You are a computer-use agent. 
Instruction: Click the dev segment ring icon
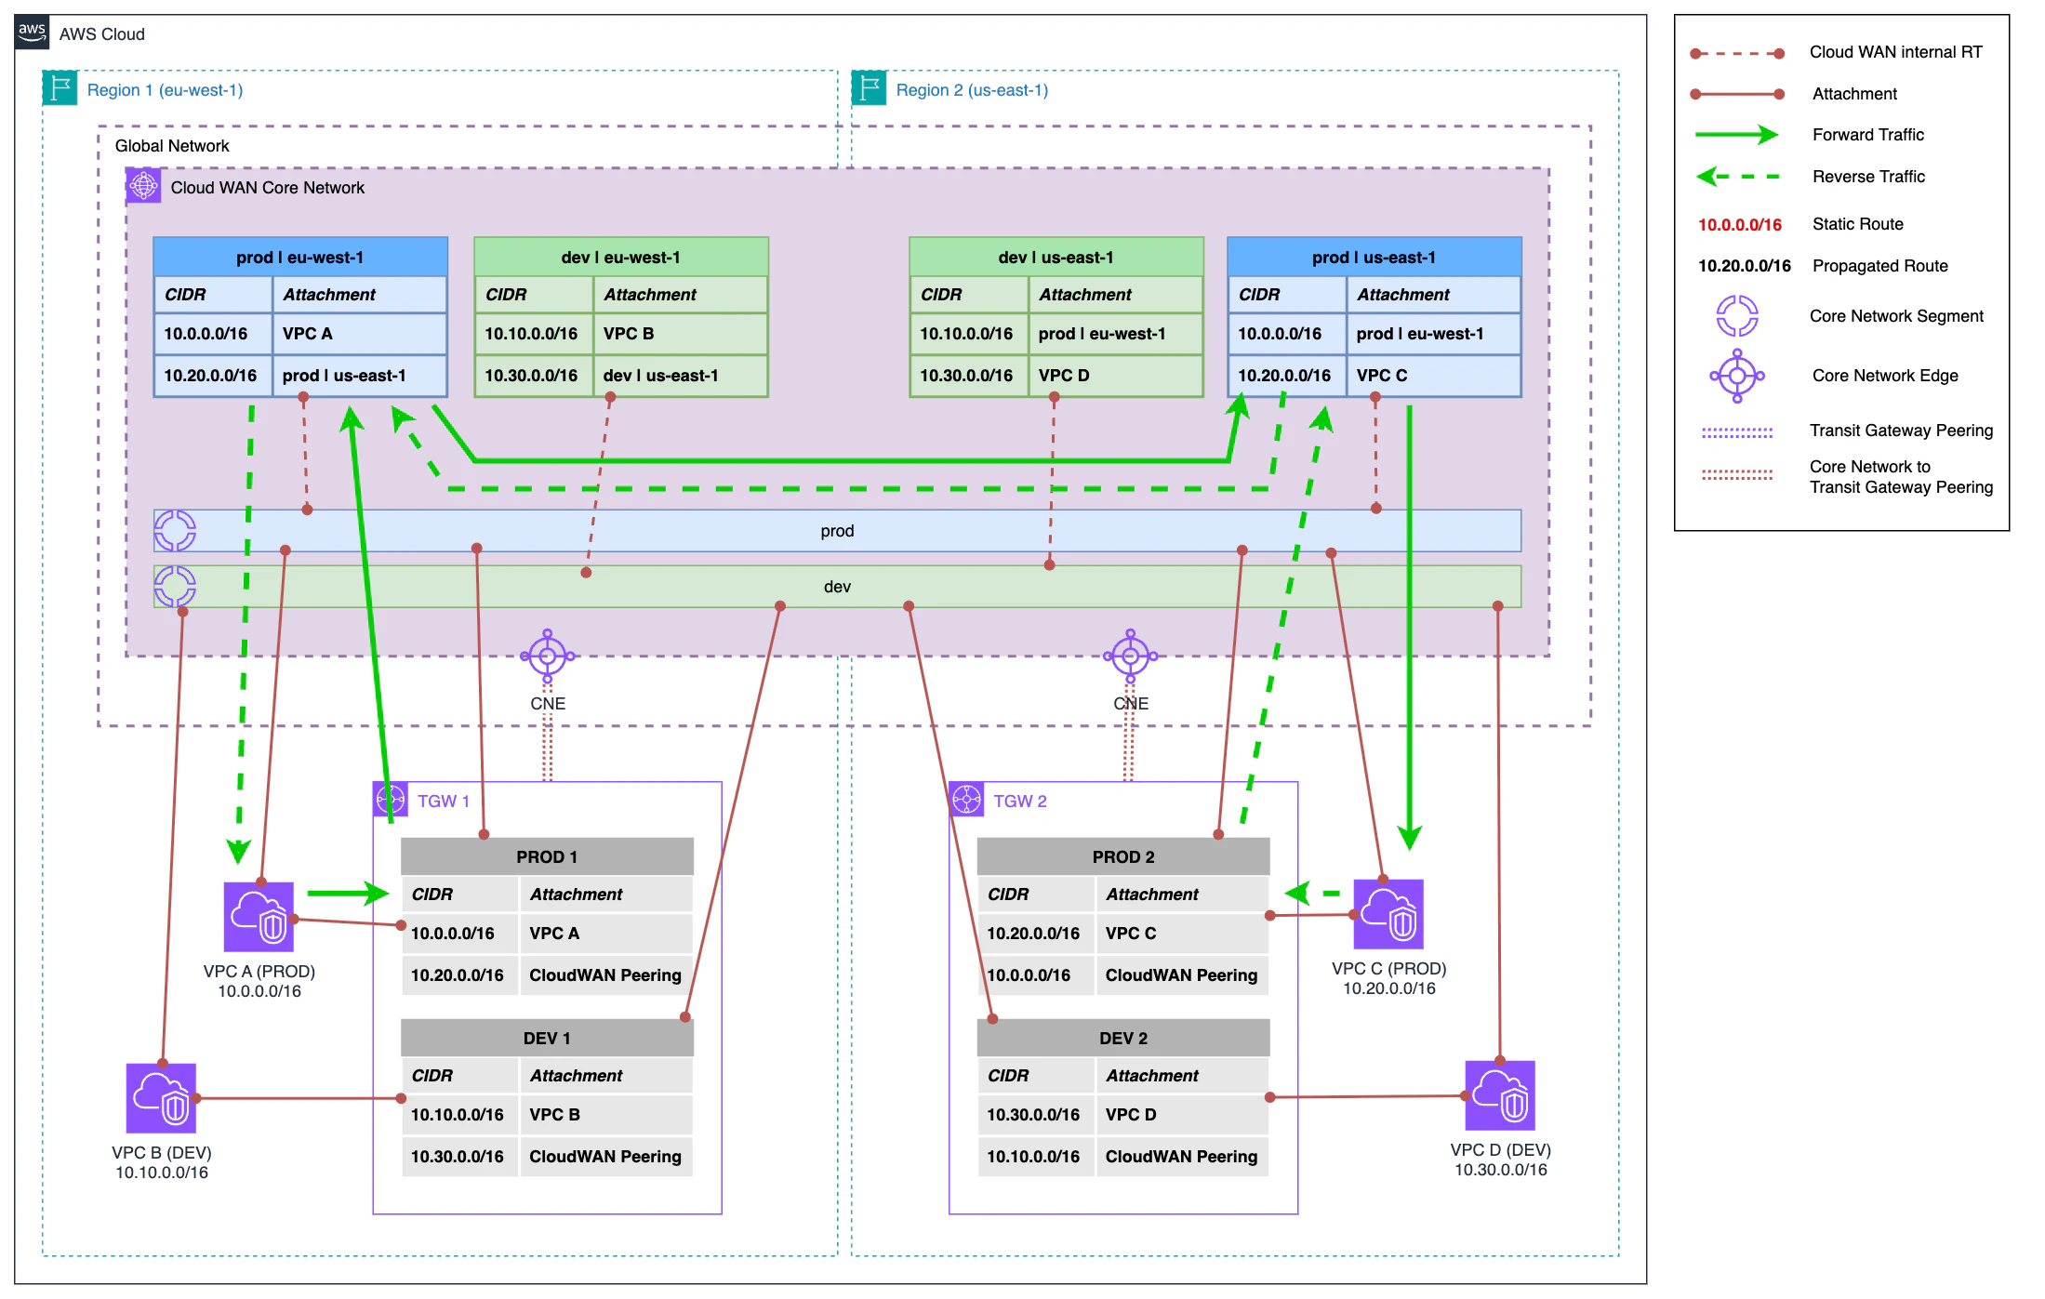pyautogui.click(x=175, y=586)
